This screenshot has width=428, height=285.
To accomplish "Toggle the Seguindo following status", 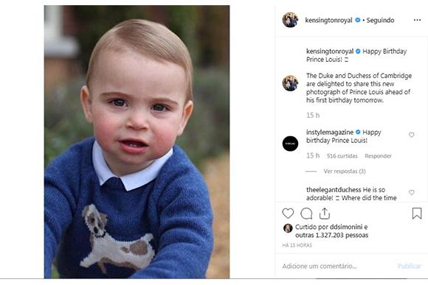I will coord(380,20).
